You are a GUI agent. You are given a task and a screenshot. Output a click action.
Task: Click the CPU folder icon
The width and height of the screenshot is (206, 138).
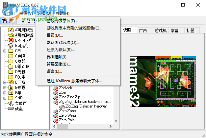(11, 51)
